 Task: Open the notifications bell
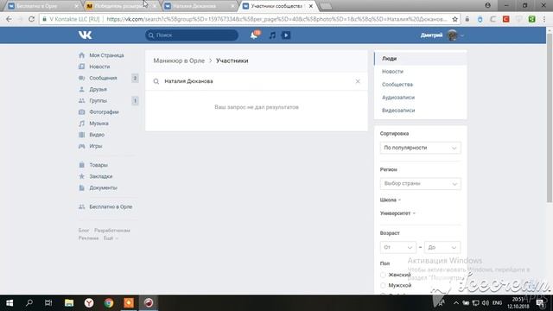[x=254, y=35]
